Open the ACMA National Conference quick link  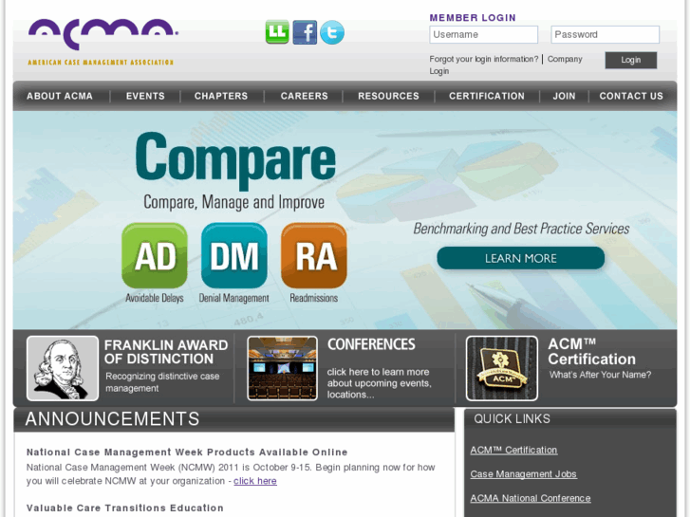click(x=531, y=498)
